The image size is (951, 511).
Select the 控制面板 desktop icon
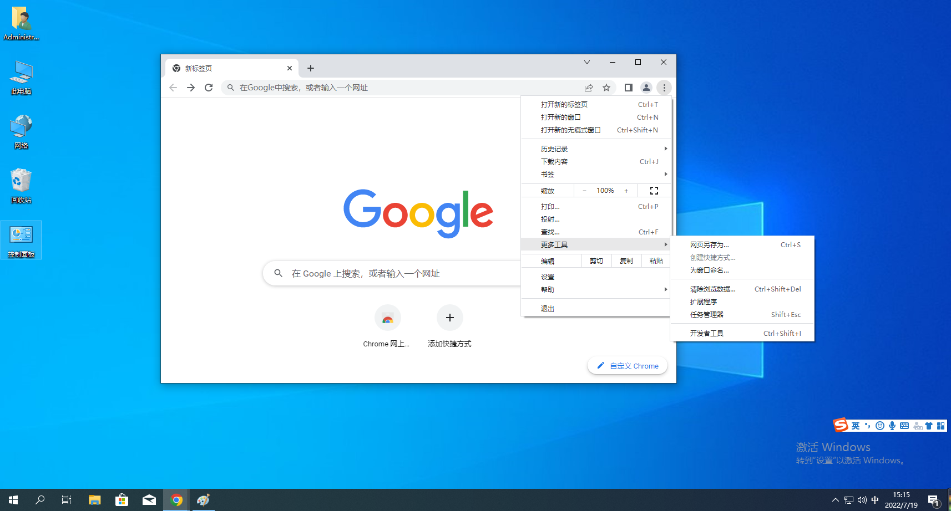[21, 241]
